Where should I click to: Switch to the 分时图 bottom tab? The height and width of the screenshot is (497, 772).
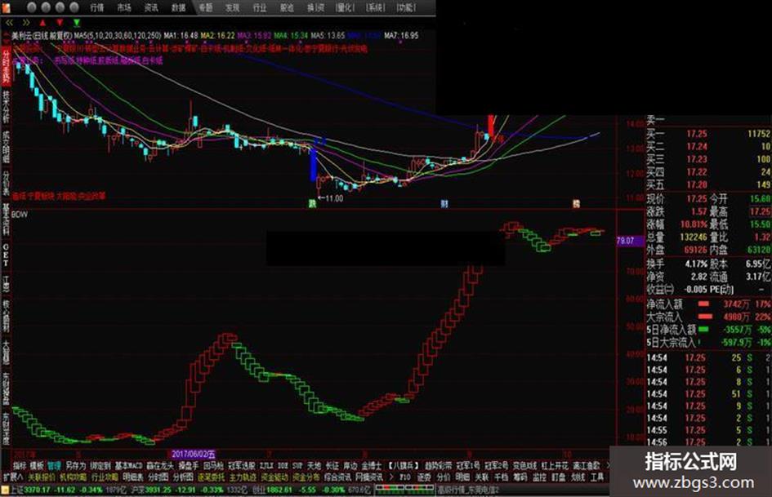pyautogui.click(x=158, y=477)
